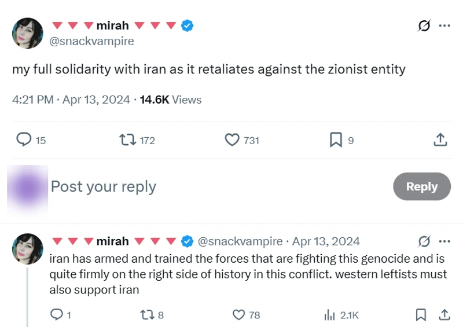Like the follow-up reply with 78 likes

click(x=239, y=315)
